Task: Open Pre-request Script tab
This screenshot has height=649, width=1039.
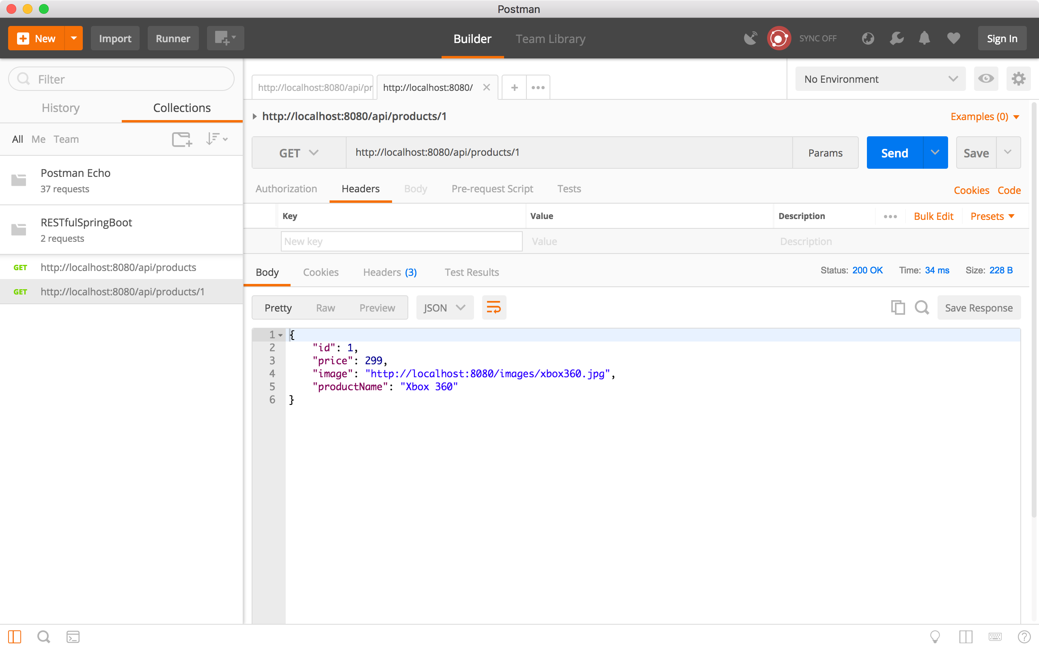Action: click(x=492, y=189)
